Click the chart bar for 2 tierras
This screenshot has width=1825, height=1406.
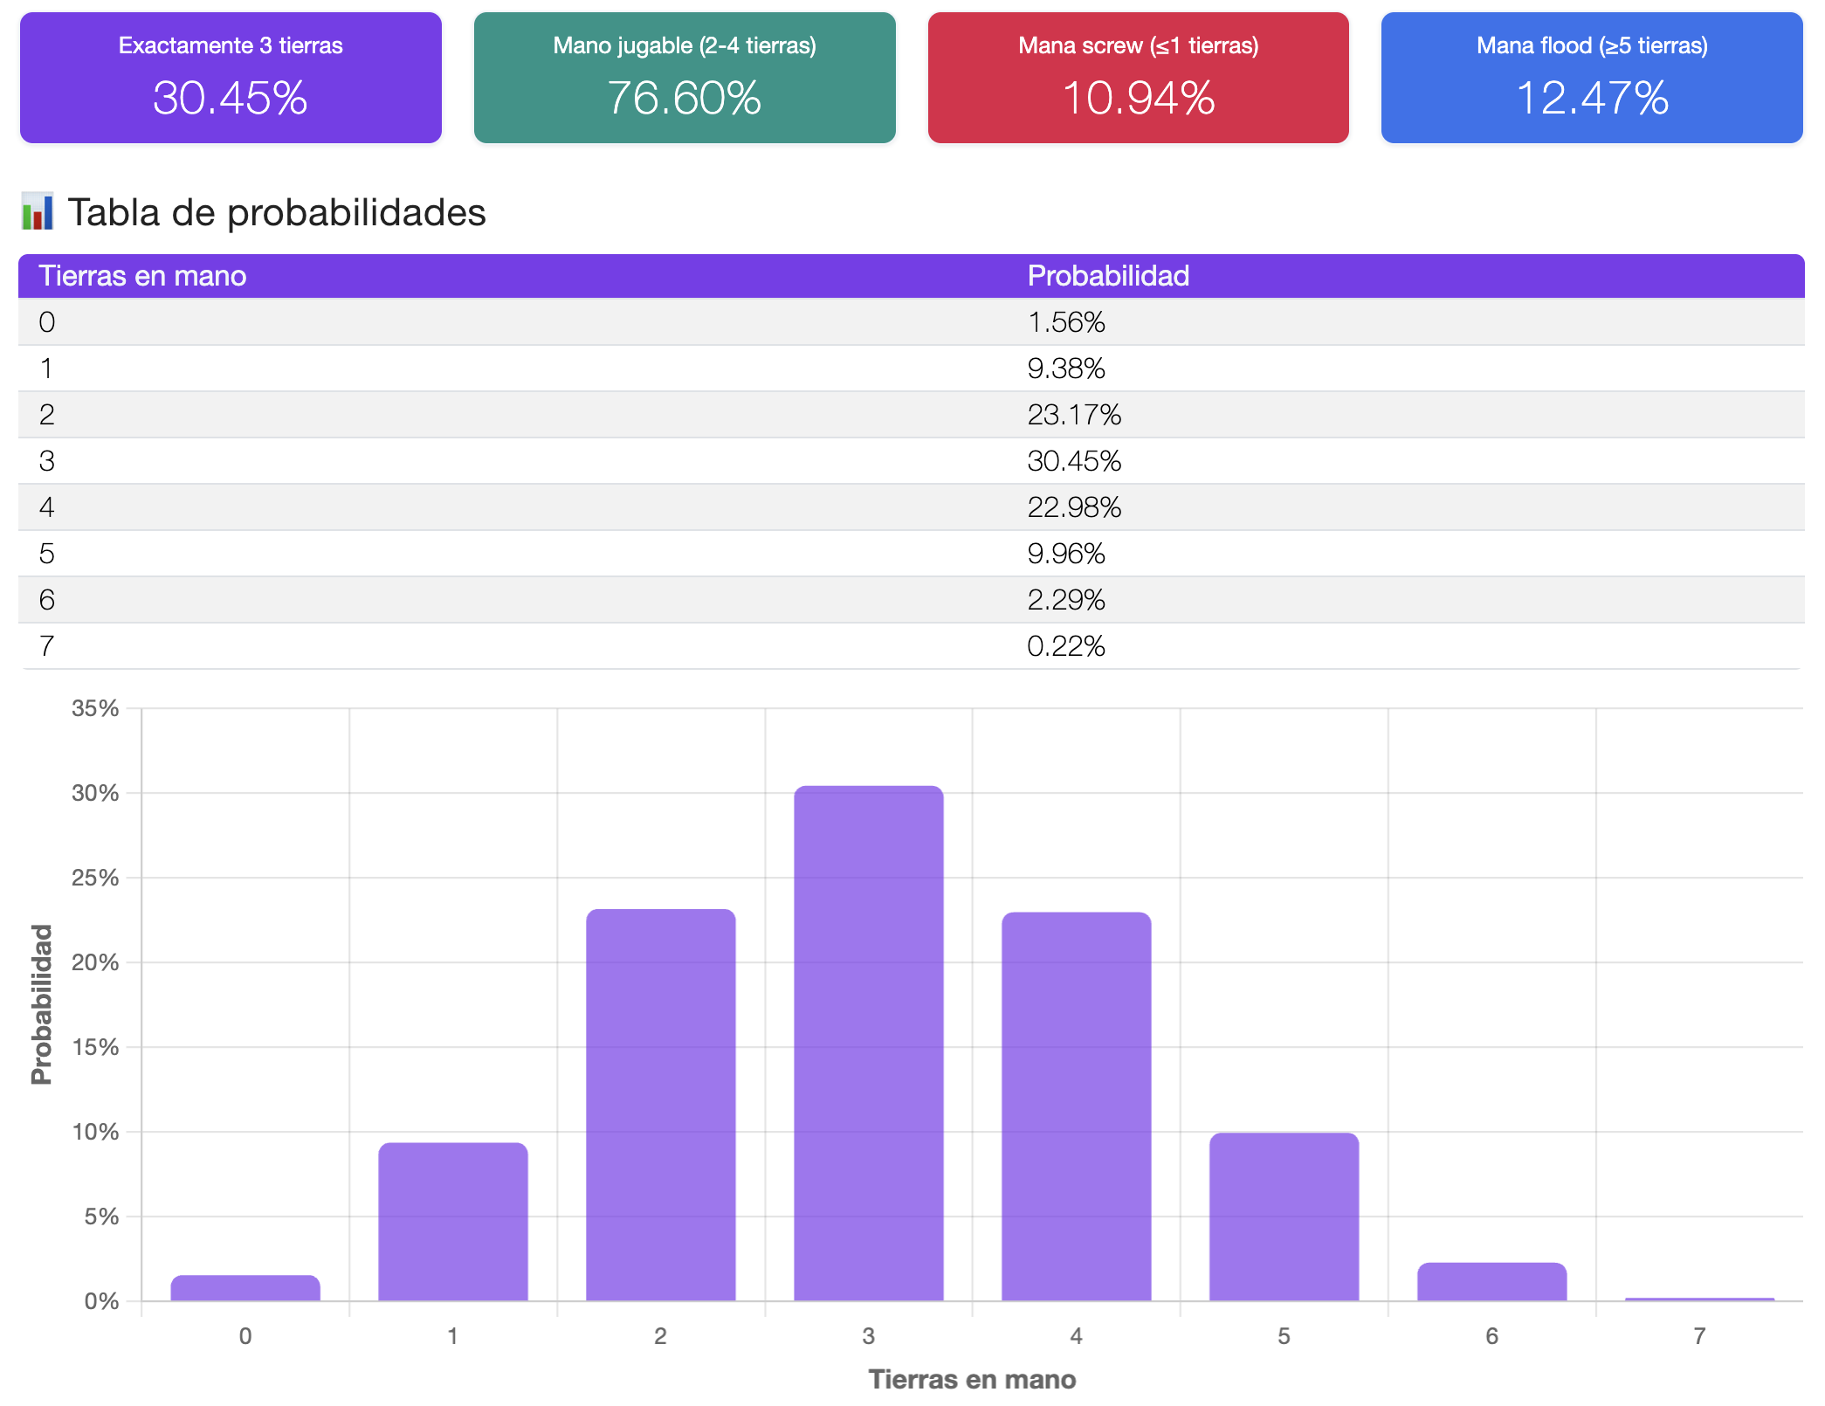[x=660, y=1105]
